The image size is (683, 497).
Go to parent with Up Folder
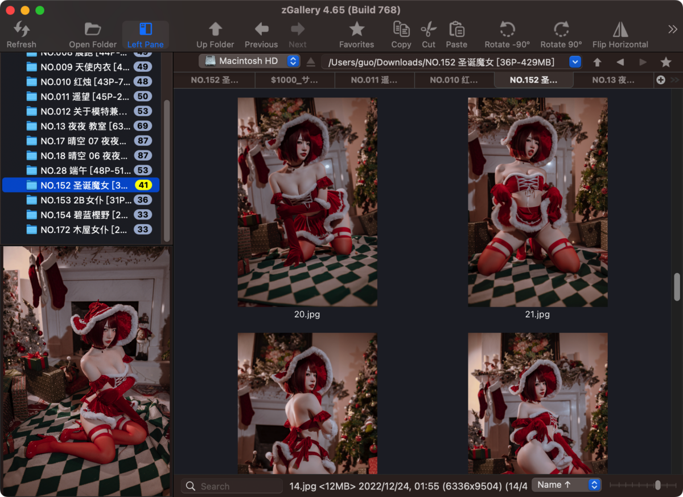[x=215, y=35]
